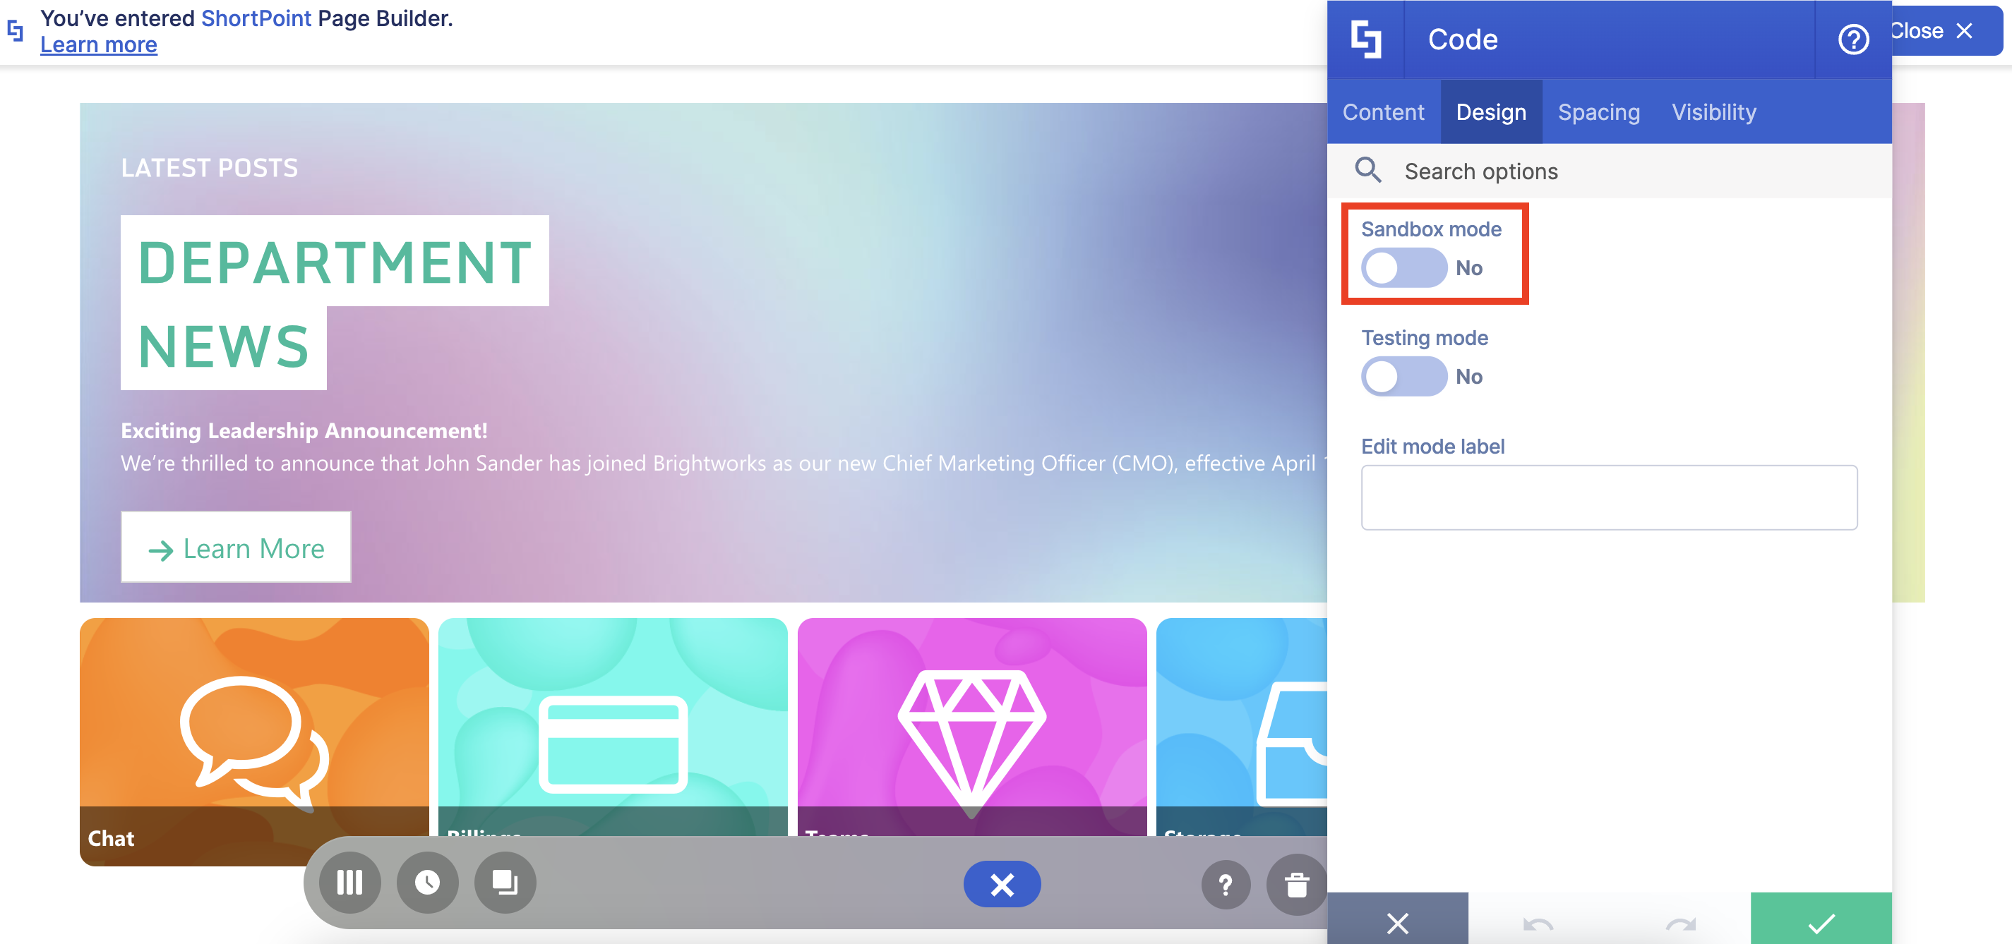Open the history clock icon
Viewport: 2012px width, 944px height.
tap(427, 883)
